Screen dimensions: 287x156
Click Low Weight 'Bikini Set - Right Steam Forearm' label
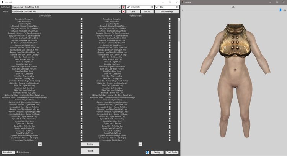pos(24,67)
